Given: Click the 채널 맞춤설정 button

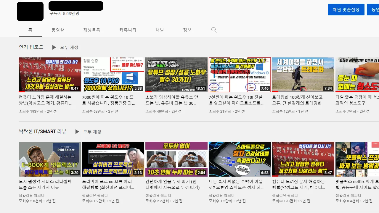Looking at the screenshot, I should point(346,9).
